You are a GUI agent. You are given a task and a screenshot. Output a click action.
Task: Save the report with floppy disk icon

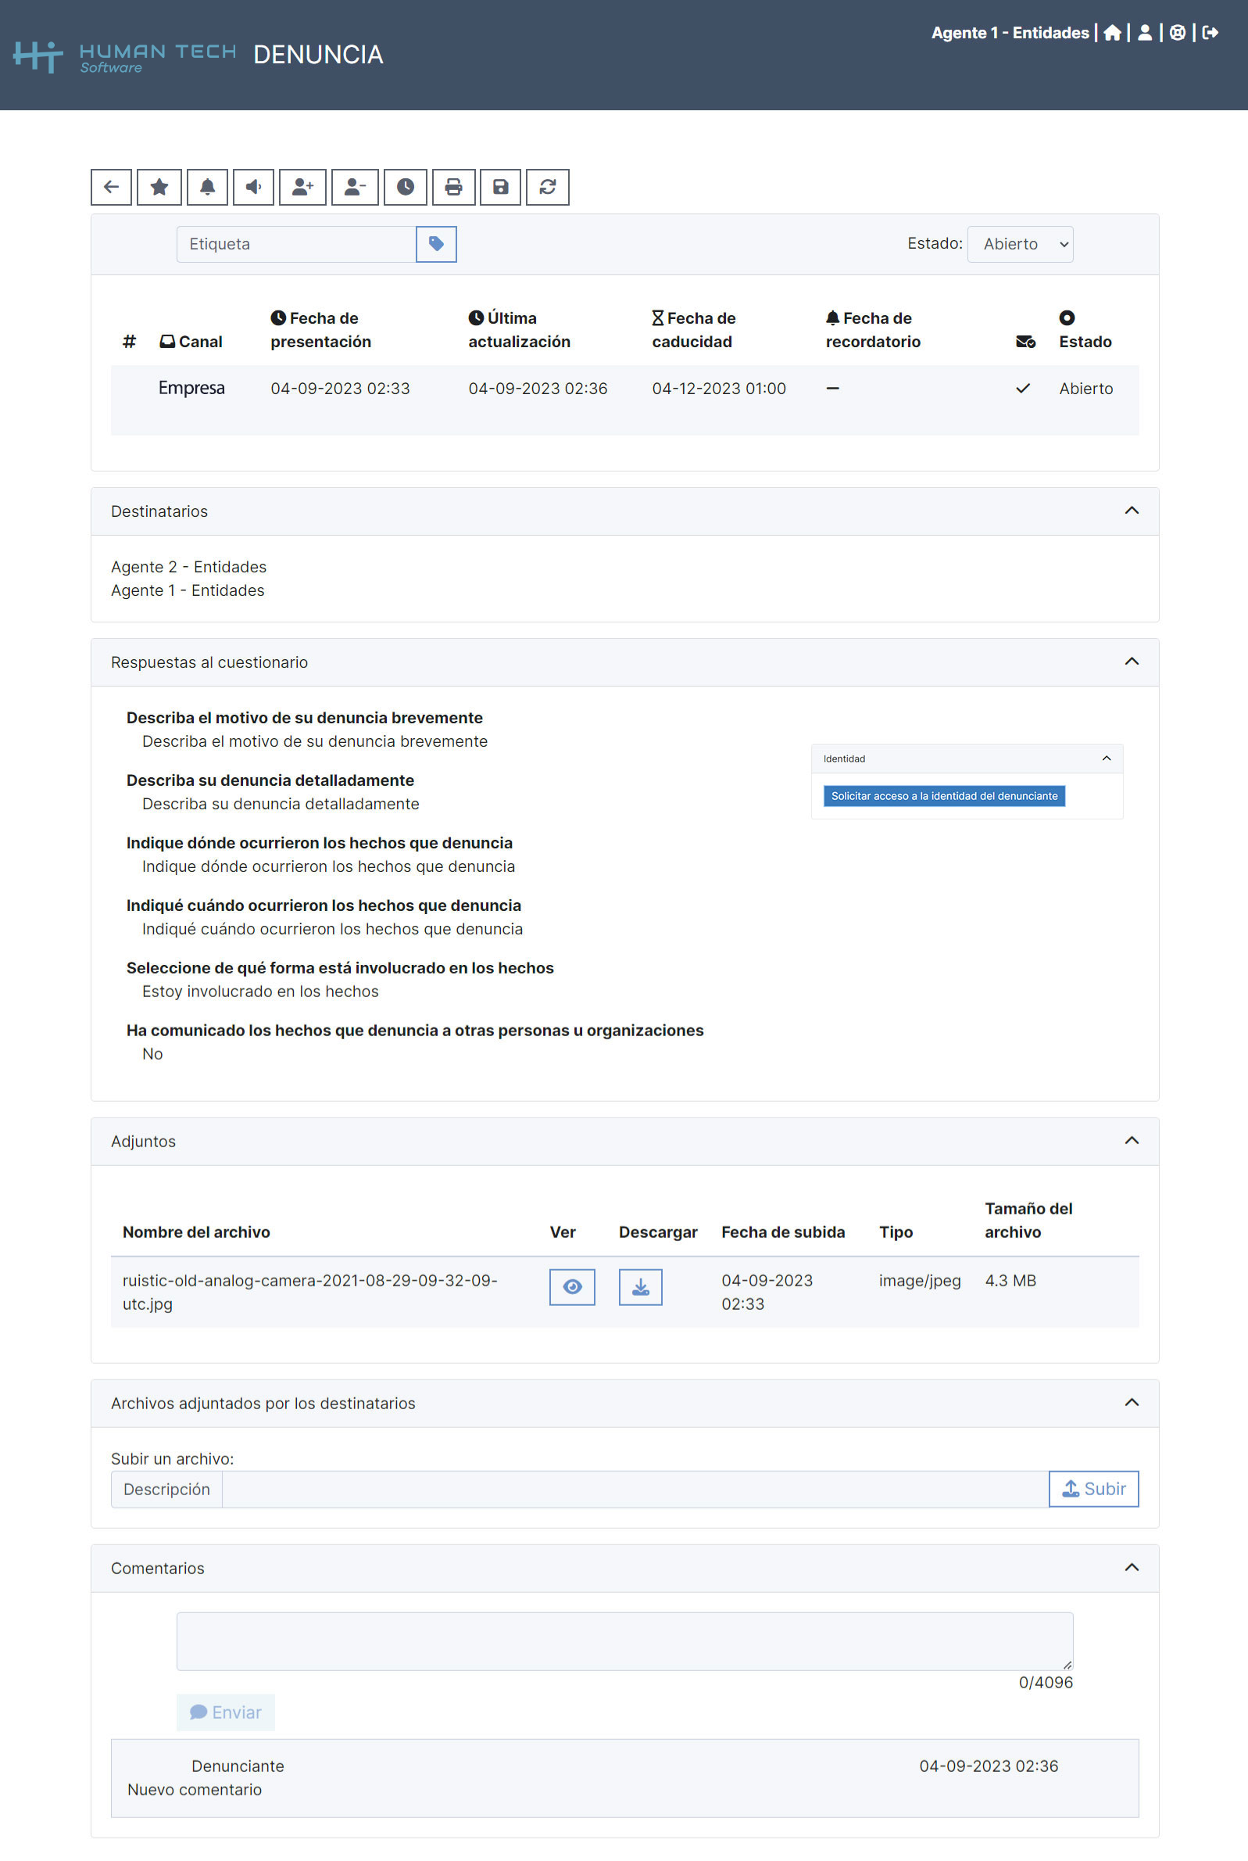(x=501, y=187)
